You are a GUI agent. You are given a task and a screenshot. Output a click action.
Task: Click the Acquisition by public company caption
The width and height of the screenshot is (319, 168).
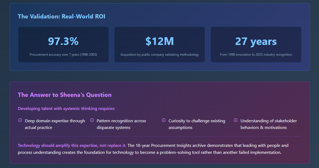click(159, 55)
